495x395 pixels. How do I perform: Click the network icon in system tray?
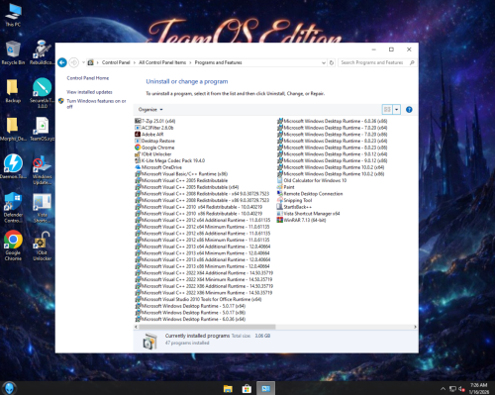(x=452, y=389)
